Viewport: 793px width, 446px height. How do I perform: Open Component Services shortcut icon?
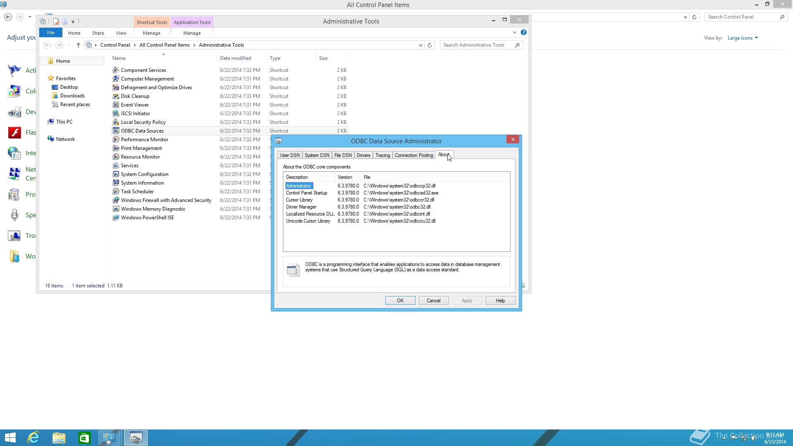click(116, 70)
